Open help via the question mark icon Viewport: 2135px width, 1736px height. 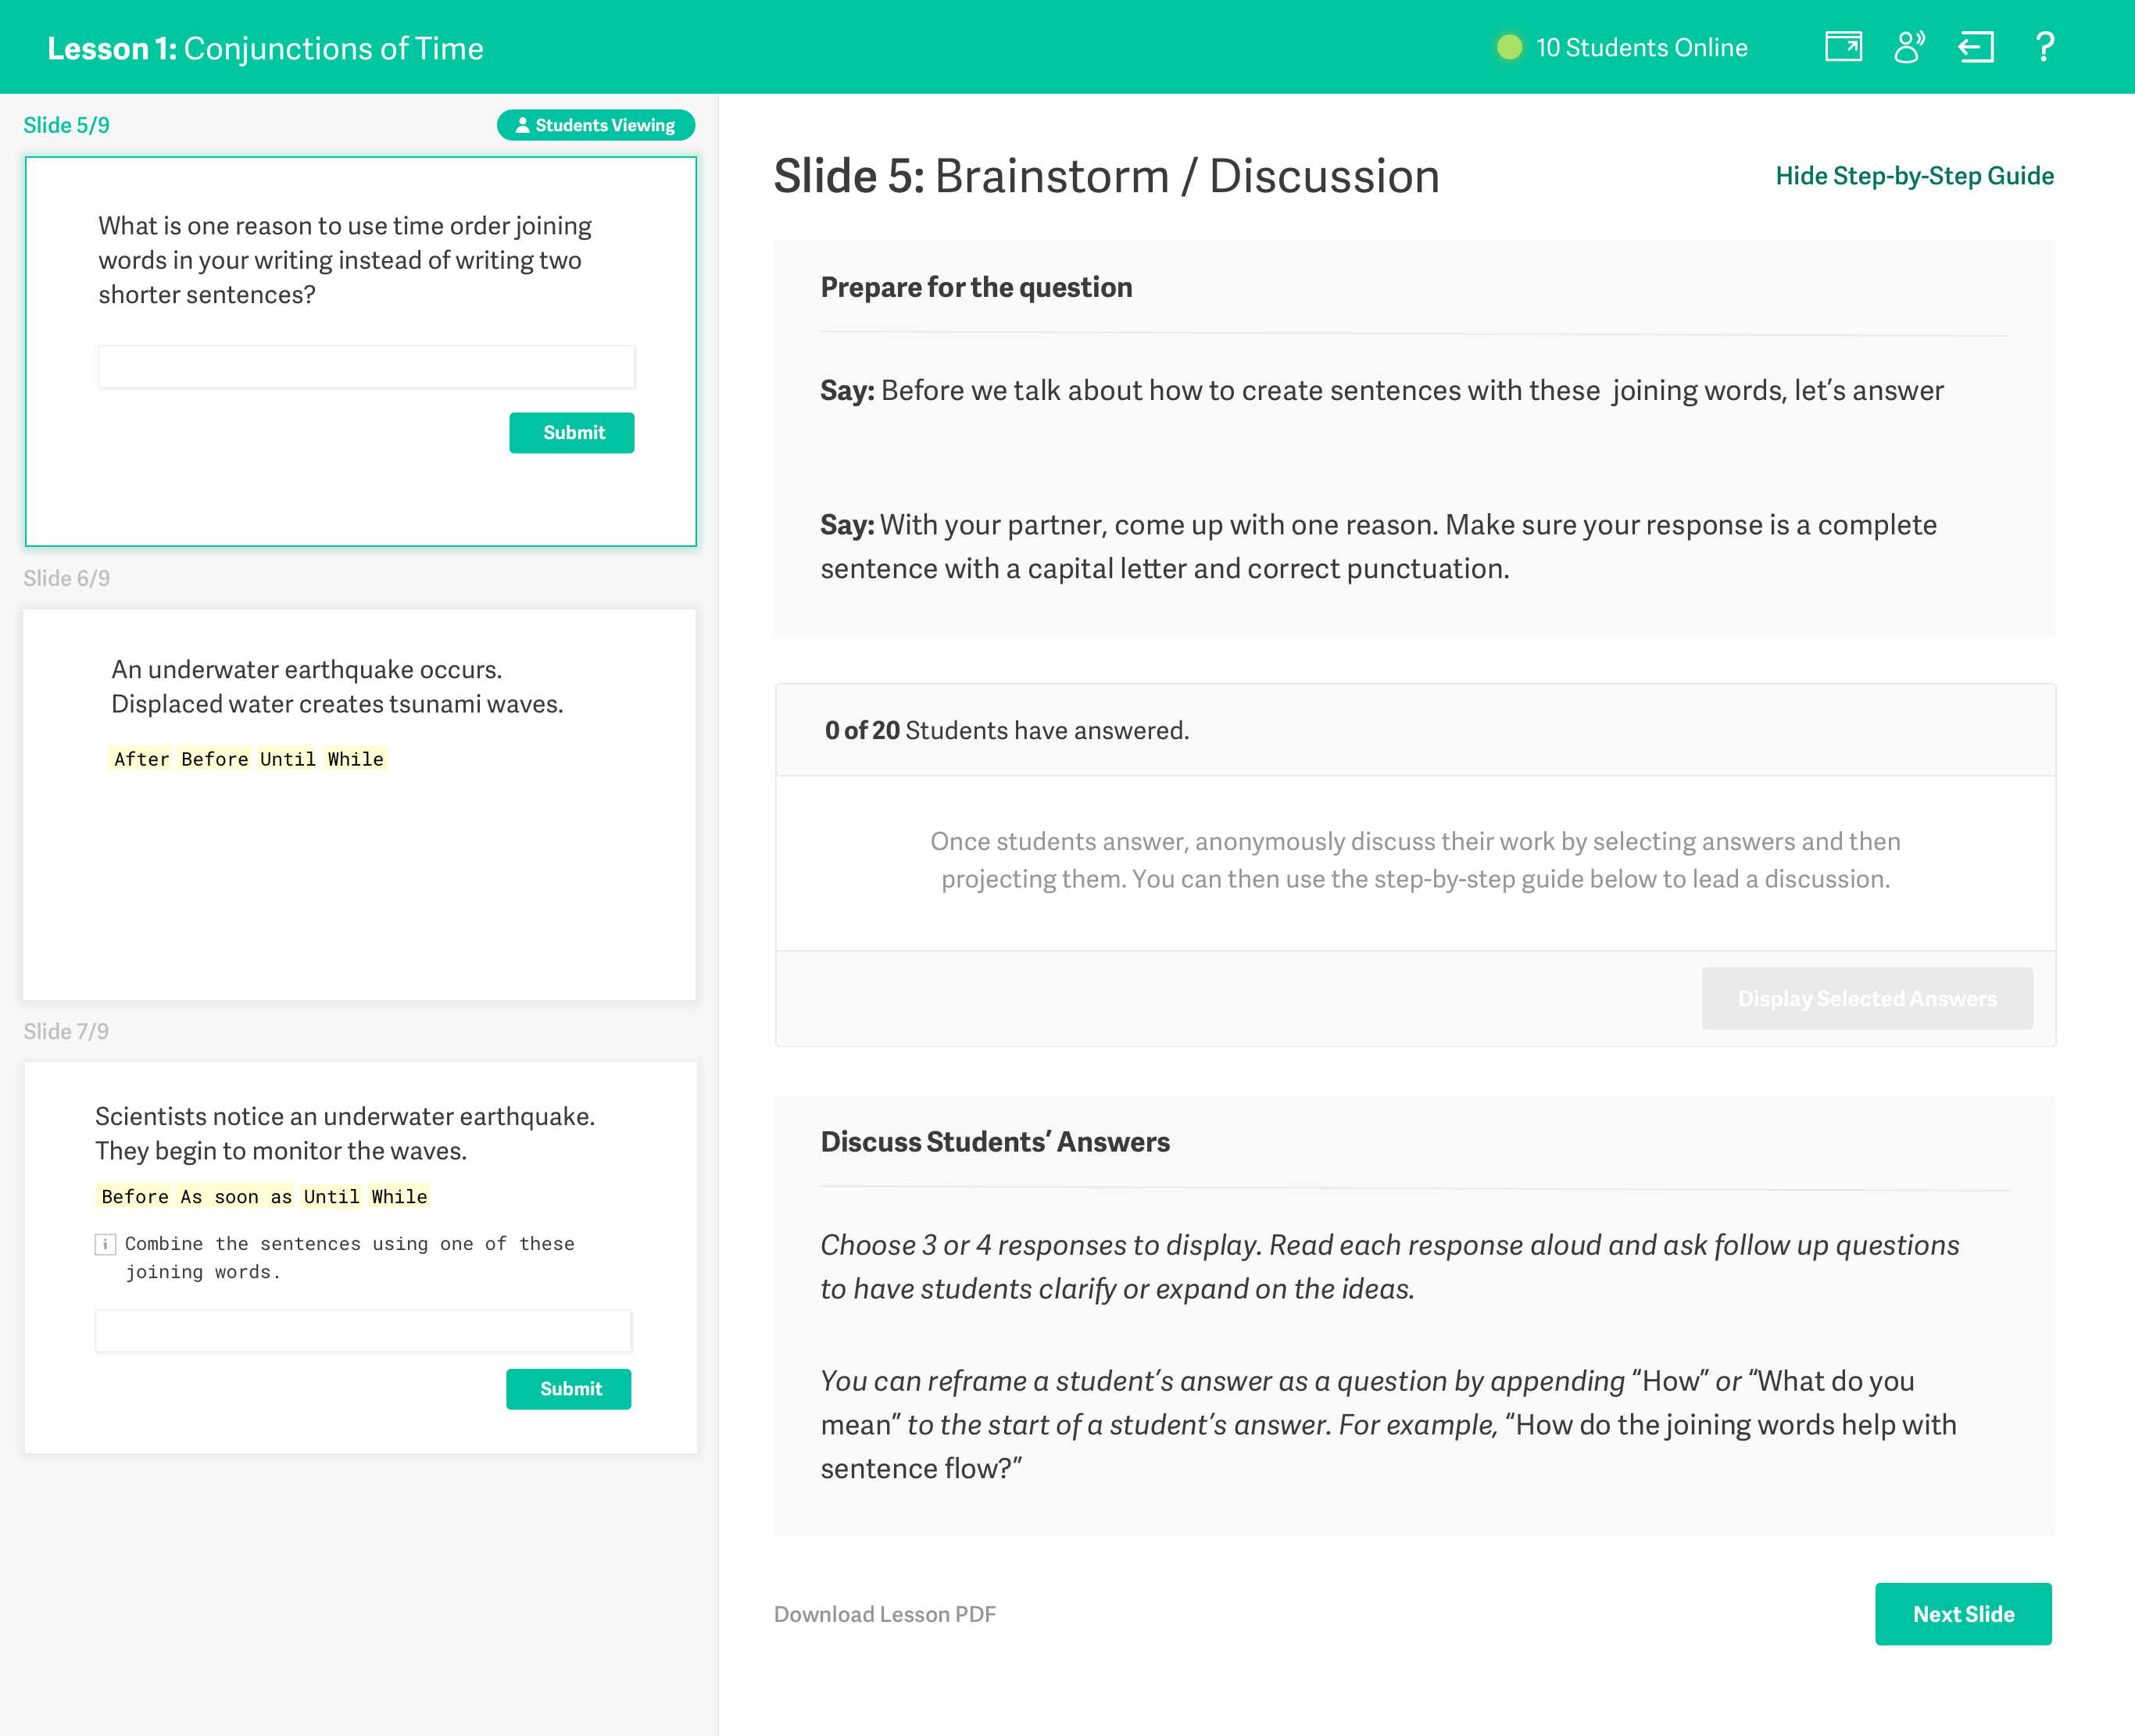pyautogui.click(x=2044, y=47)
